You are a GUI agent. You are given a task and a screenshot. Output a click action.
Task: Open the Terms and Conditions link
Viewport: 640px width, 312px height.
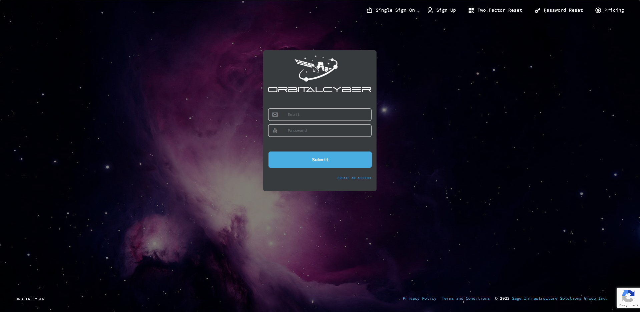pos(466,298)
